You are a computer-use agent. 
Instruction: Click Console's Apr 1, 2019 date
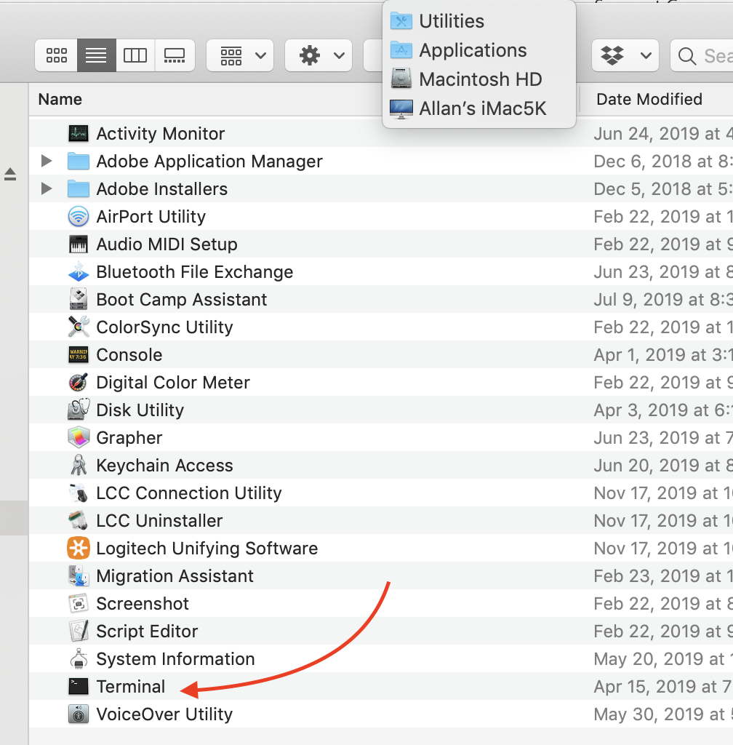click(x=662, y=355)
